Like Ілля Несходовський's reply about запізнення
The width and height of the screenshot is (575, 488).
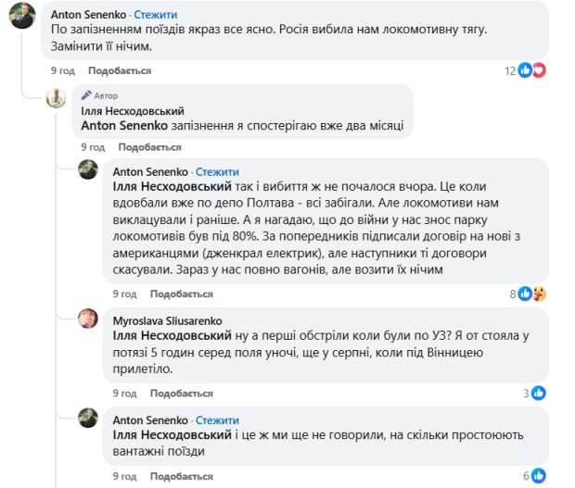[148, 147]
